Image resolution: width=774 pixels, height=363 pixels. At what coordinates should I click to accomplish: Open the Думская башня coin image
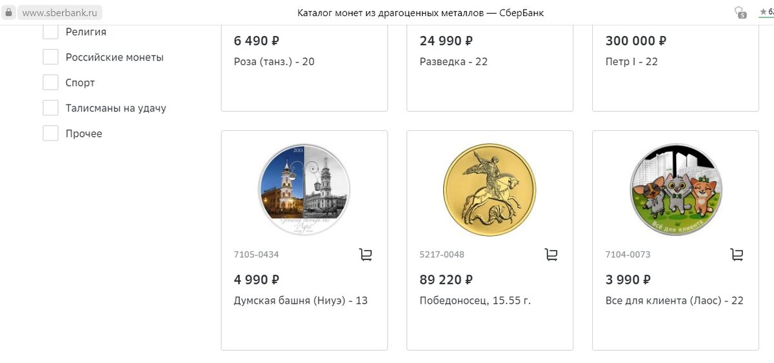point(304,190)
